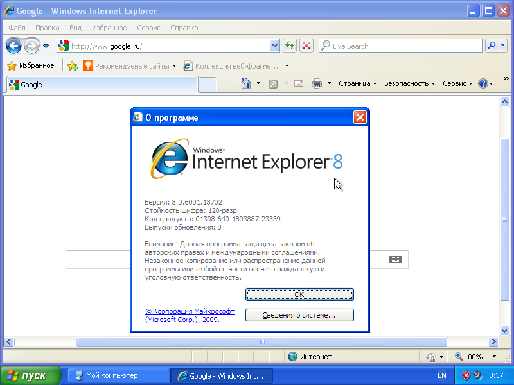Click the пуск Start button
The height and width of the screenshot is (385, 514).
click(30, 375)
